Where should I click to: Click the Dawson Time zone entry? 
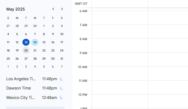click(18, 88)
